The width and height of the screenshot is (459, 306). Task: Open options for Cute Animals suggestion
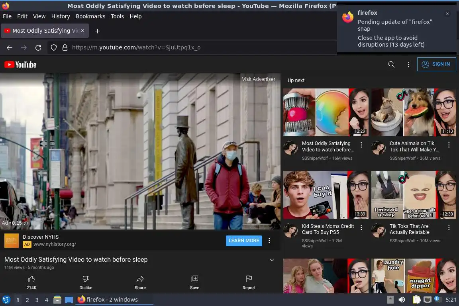449,145
